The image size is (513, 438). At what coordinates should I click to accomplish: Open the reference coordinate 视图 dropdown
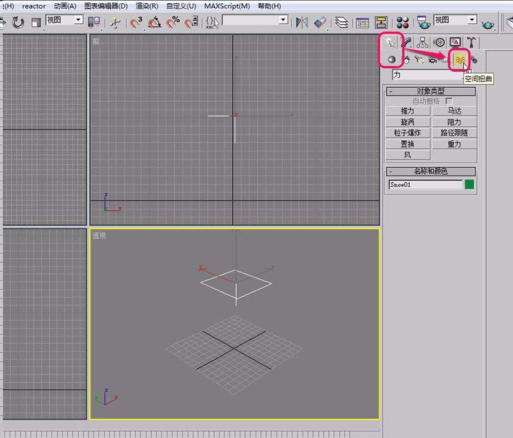(x=64, y=20)
